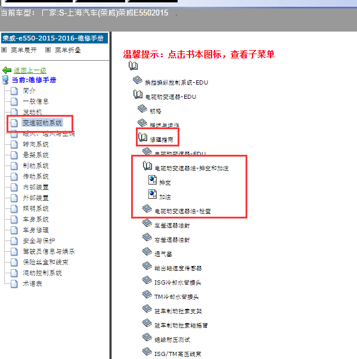357x359 pixels.
Task: Open 发动机 in the left tree
Action: point(32,112)
